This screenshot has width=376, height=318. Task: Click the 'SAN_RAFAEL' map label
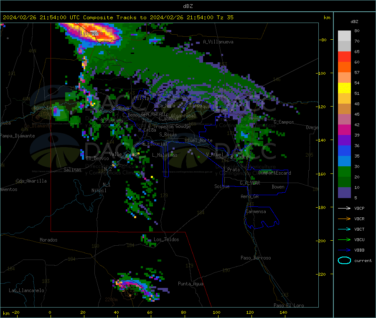point(153,114)
